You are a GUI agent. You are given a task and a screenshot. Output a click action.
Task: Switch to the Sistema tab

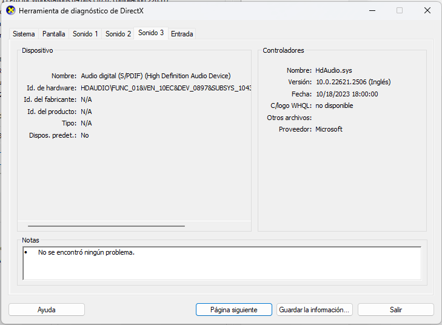[24, 34]
